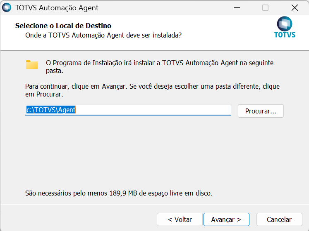The width and height of the screenshot is (309, 231).
Task: Click the '189,9 MB' disk space text
Action: [123, 193]
